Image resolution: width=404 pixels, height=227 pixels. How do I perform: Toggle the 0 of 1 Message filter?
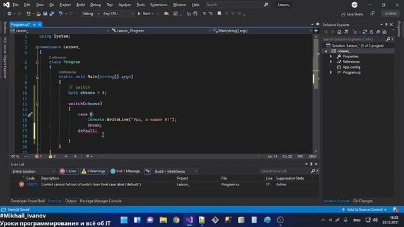point(125,171)
